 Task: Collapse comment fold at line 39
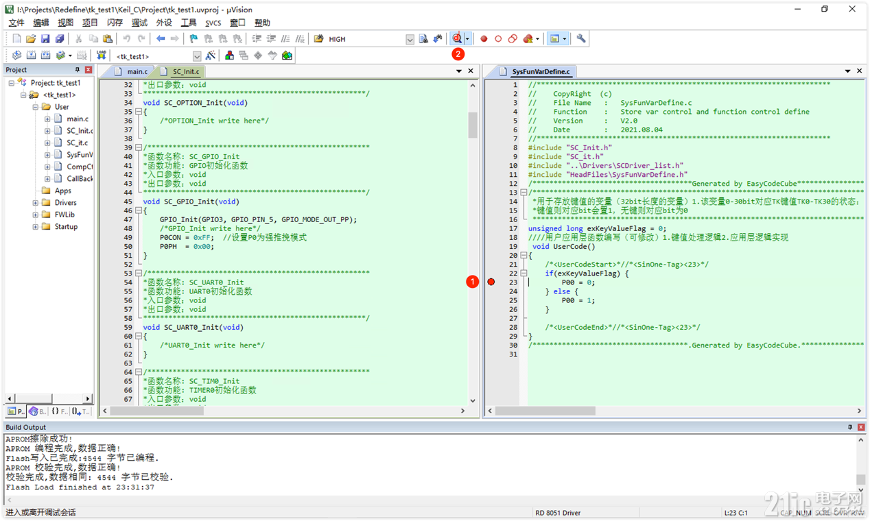pyautogui.click(x=138, y=147)
